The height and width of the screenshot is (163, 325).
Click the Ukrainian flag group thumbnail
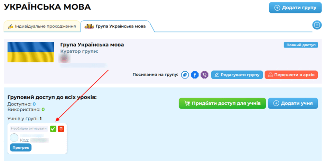(31, 52)
